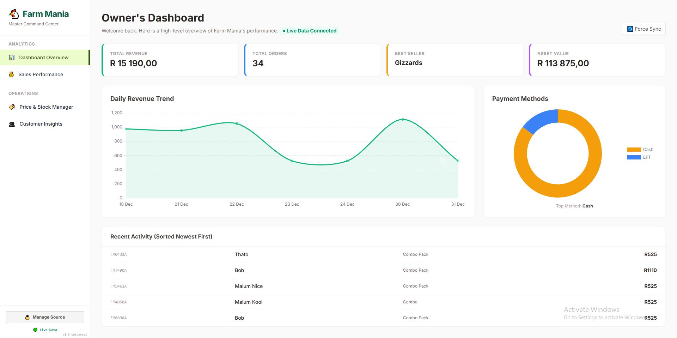Viewport: 677px width, 338px height.
Task: Click the sync icon on Force Sync
Action: tap(629, 29)
